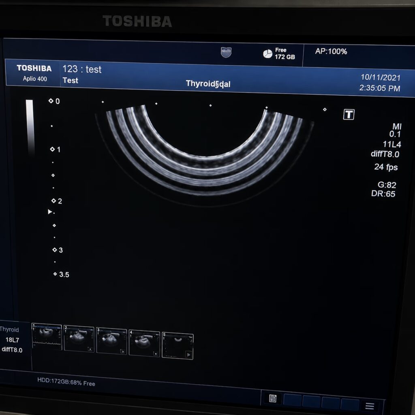Click the 'Thyroid' preset title in header
This screenshot has width=415, height=415.
click(201, 83)
